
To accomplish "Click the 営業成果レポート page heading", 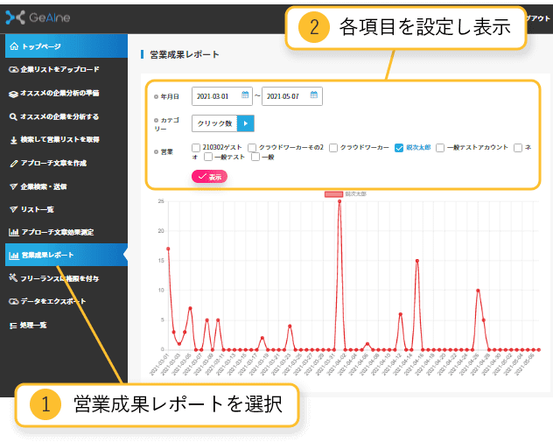I will pos(185,54).
